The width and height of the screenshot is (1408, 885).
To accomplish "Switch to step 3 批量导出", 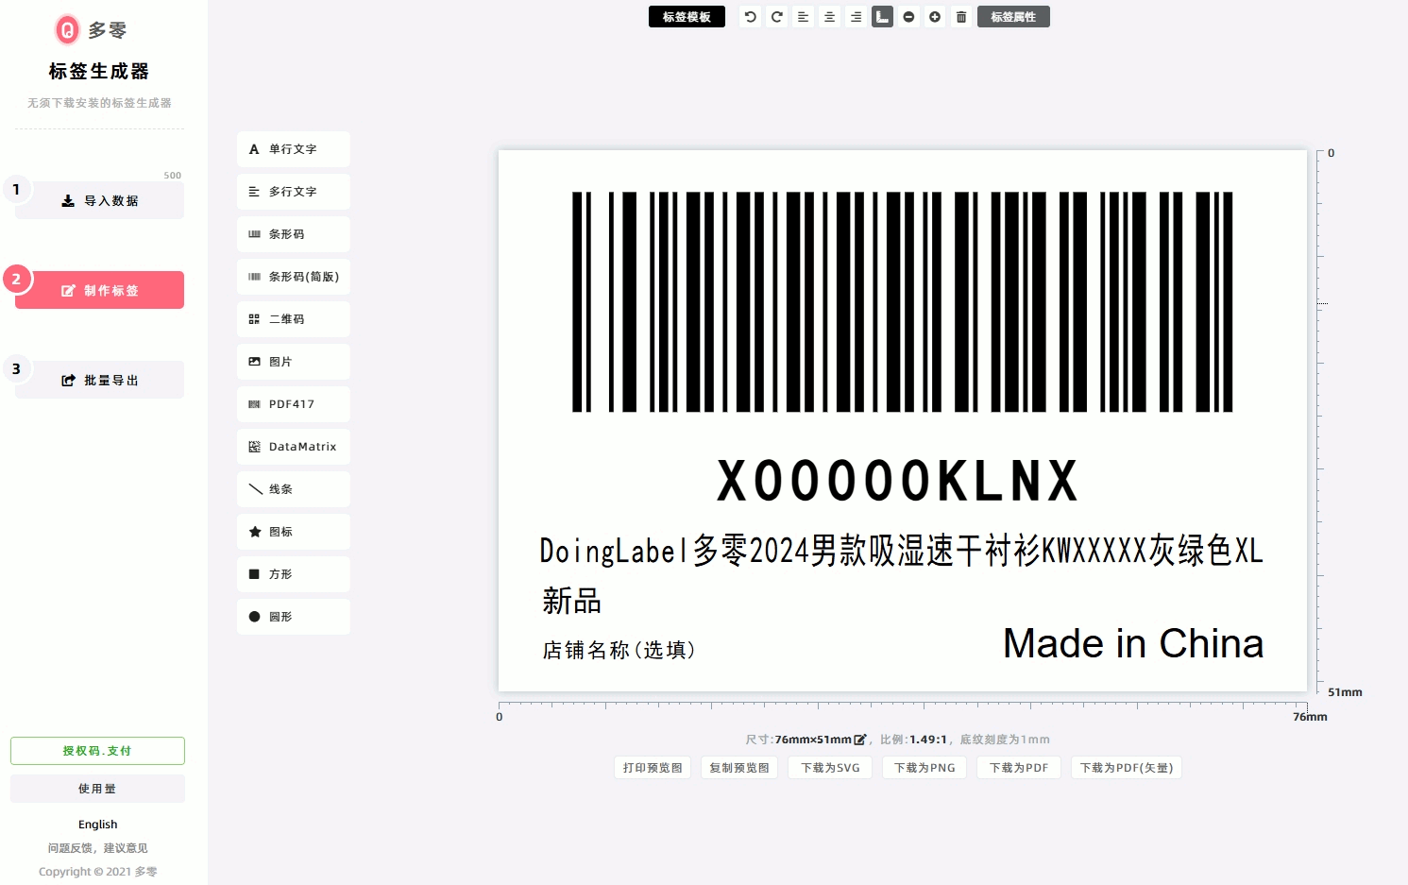I will pos(99,381).
